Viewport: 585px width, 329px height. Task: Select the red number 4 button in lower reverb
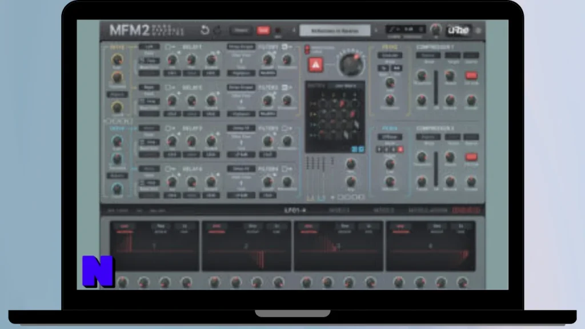click(400, 149)
